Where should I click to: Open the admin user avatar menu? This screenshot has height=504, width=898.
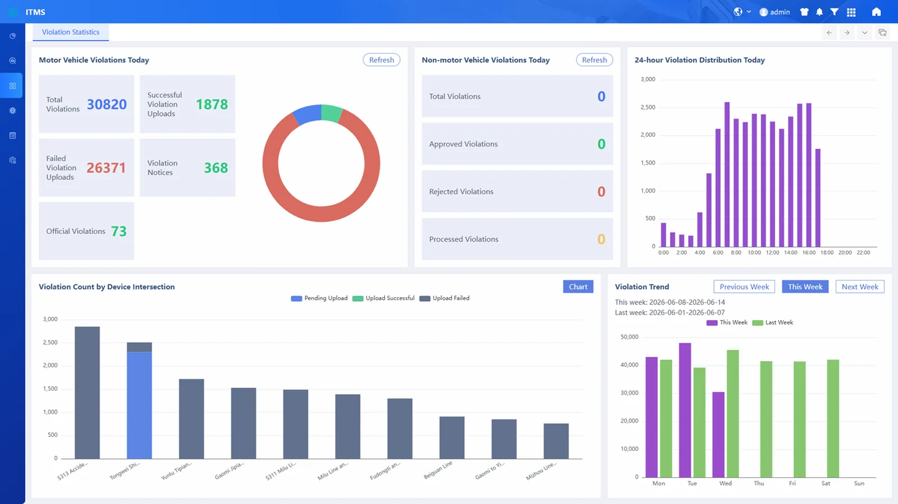[763, 12]
